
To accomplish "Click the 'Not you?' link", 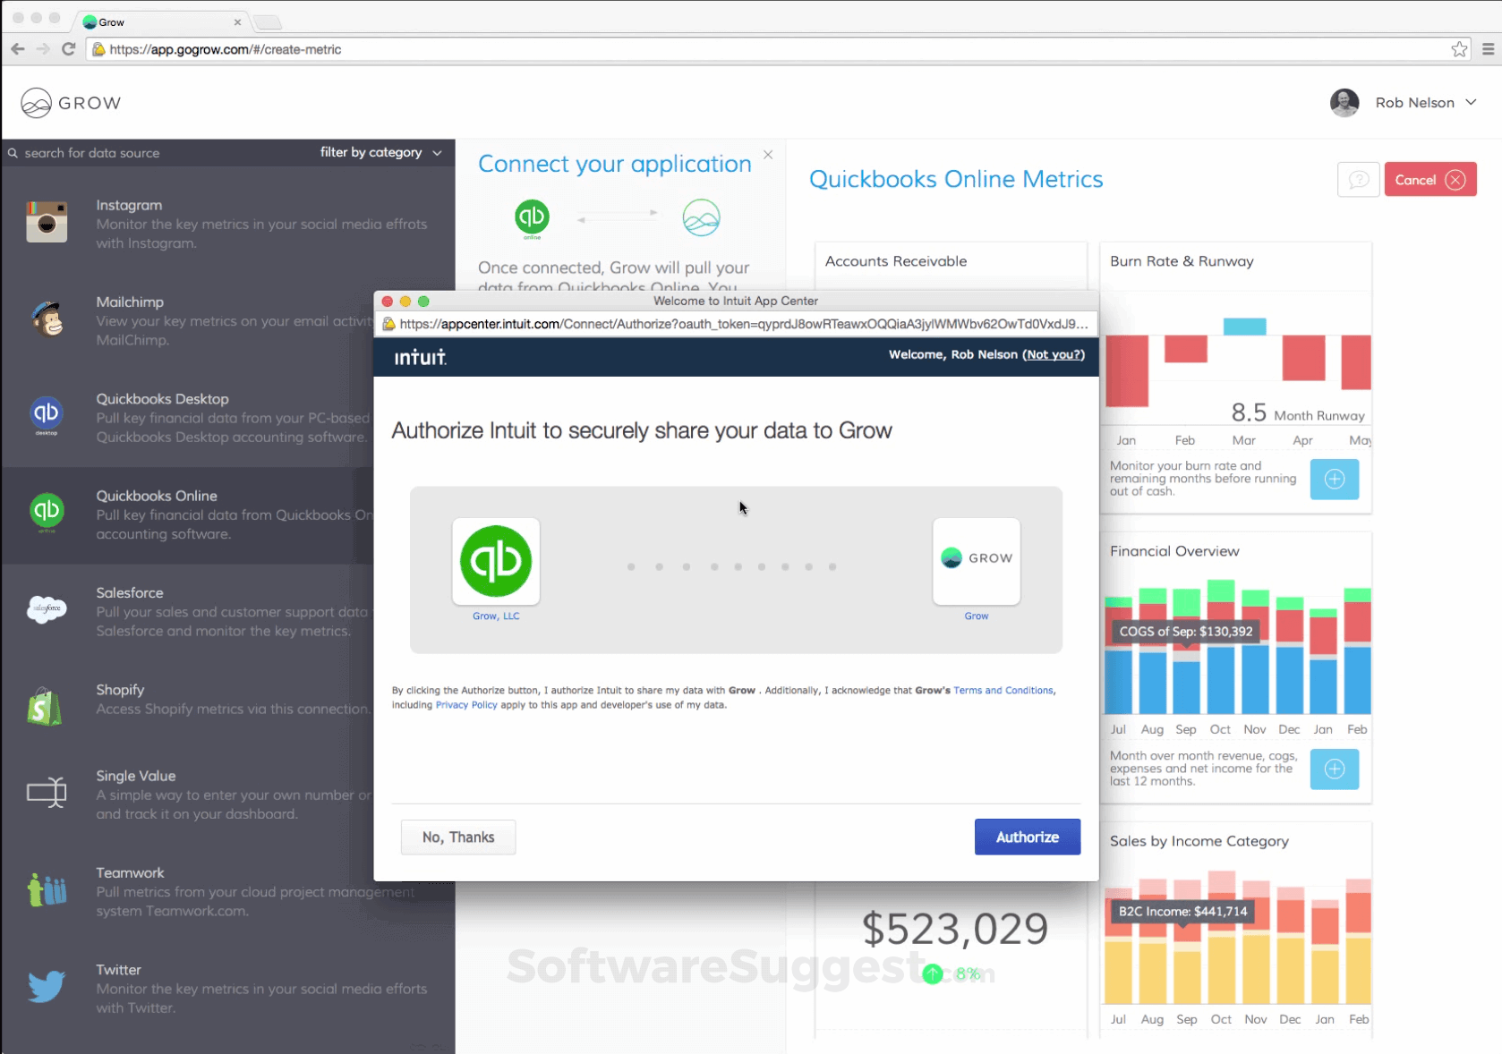I will point(1054,355).
